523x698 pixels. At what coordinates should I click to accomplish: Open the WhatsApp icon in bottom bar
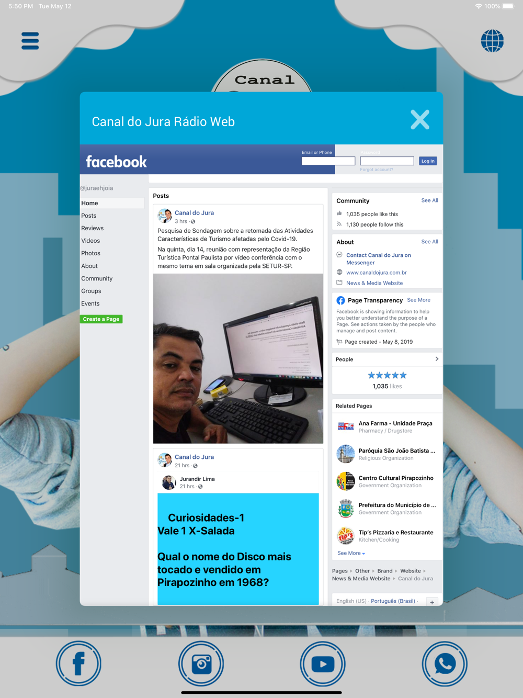point(445,664)
